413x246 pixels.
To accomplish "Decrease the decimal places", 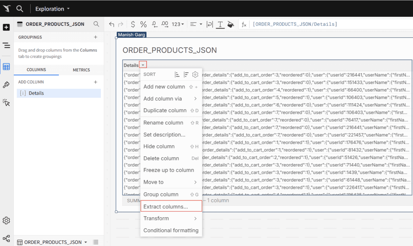I will pyautogui.click(x=154, y=24).
